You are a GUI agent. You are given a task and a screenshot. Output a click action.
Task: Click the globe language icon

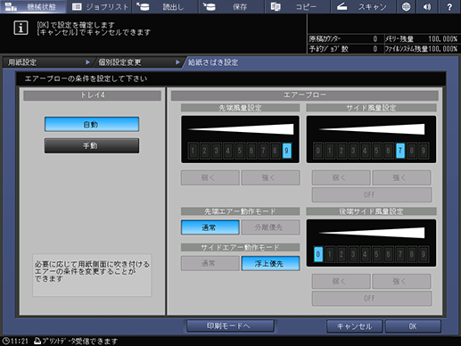pos(406,6)
